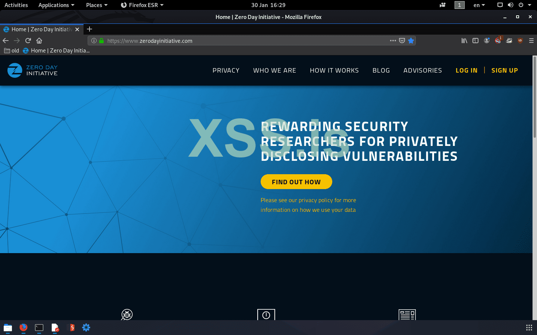This screenshot has height=335, width=537.
Task: Open the Firefox hamburger menu
Action: click(x=531, y=41)
